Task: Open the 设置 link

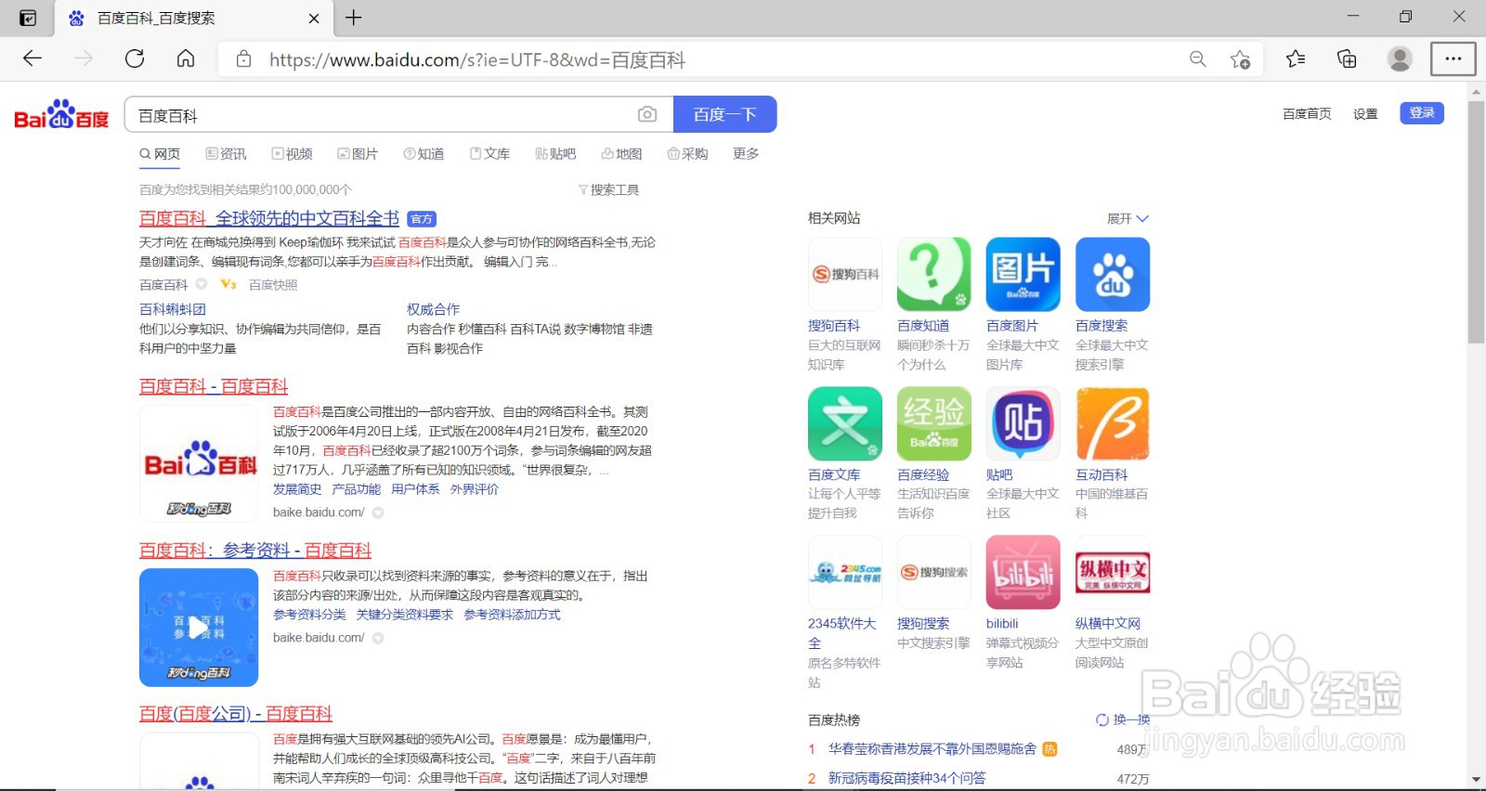Action: click(1365, 114)
